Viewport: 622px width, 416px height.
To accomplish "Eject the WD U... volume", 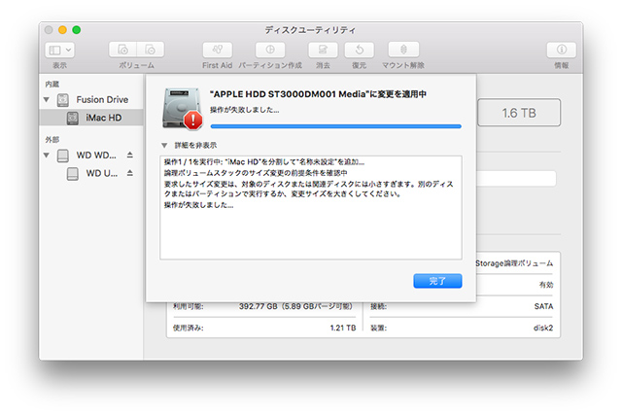I will click(129, 174).
